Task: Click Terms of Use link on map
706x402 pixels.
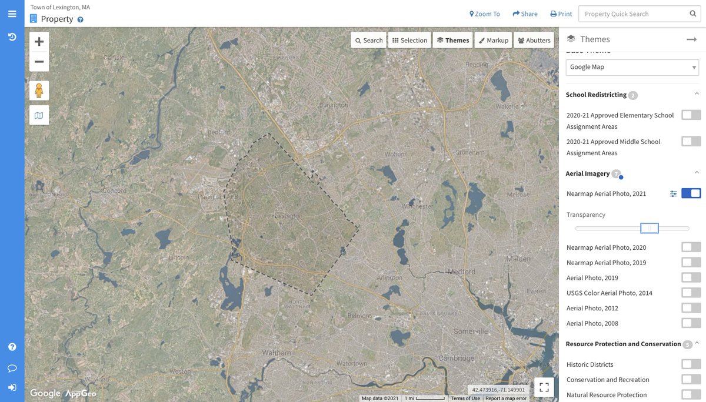Action: [465, 398]
